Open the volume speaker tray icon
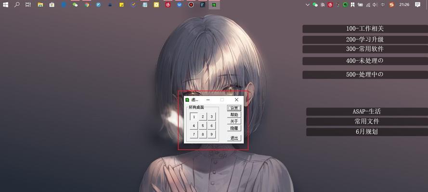This screenshot has height=192, width=428. [x=375, y=5]
